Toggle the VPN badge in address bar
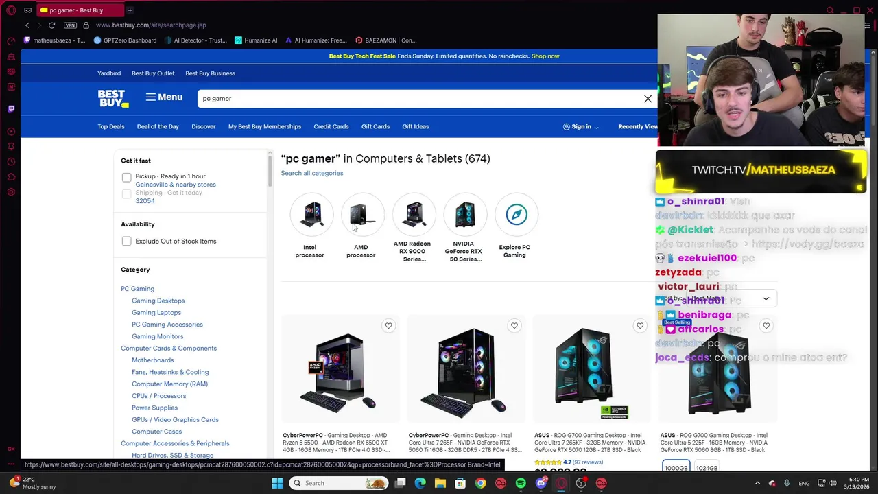878x494 pixels. 70,25
